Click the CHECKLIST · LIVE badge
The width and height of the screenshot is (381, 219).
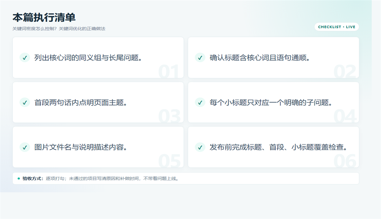[337, 27]
